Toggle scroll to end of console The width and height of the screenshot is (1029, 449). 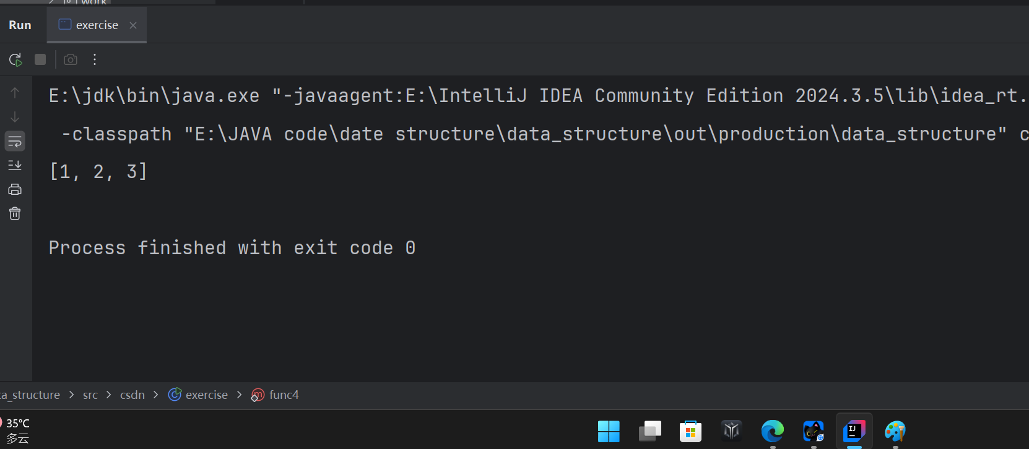click(x=15, y=165)
